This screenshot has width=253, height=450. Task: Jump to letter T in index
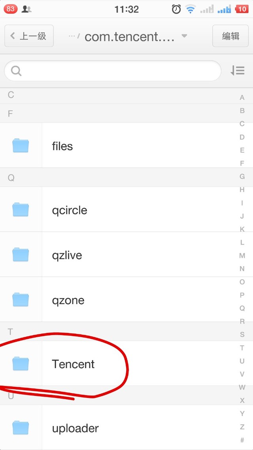click(x=242, y=348)
